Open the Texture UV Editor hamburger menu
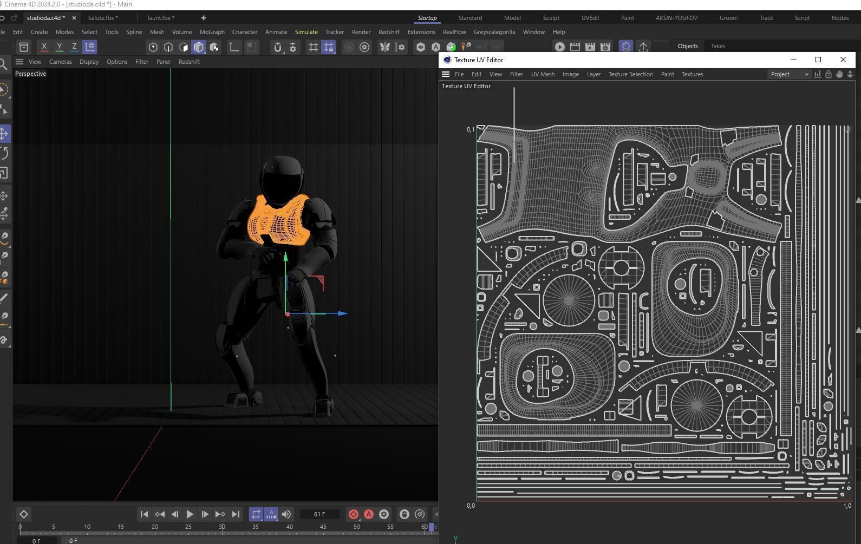 coord(446,74)
